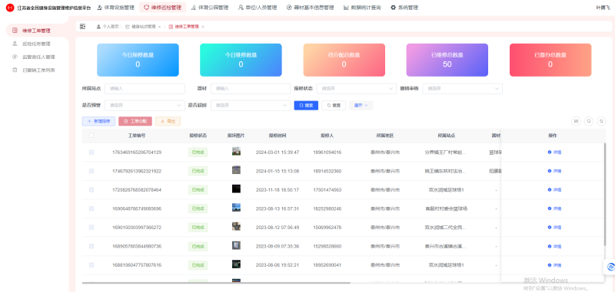Viewport: 615px width, 292px height.
Task: Tick the checkbox for order 1725828768582078464
Action: click(x=91, y=190)
